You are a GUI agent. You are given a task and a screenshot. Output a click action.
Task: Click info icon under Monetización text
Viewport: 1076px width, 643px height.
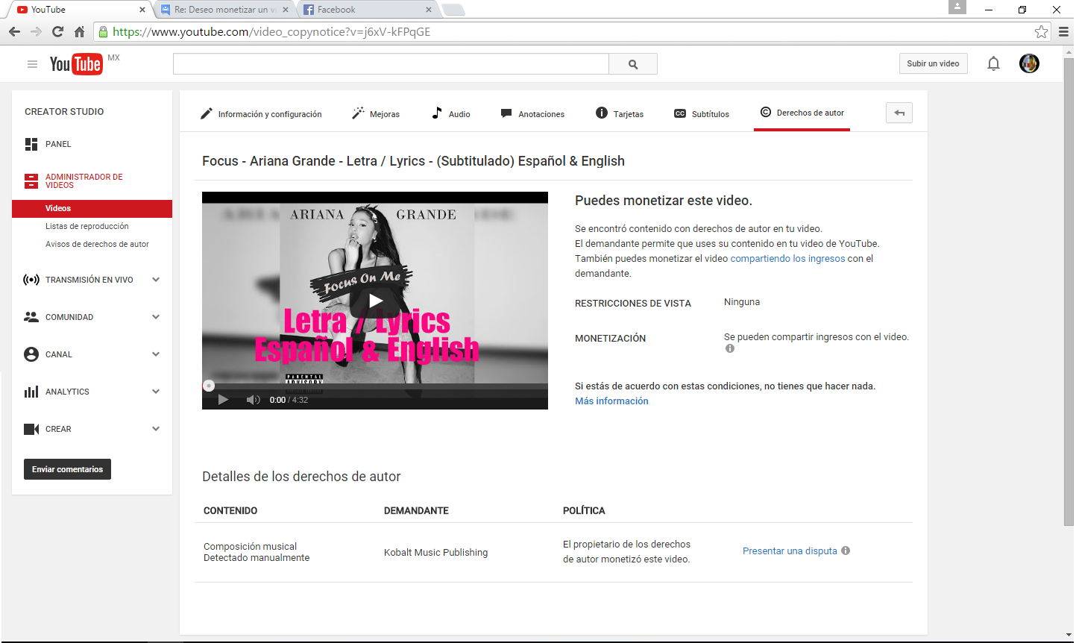[730, 348]
